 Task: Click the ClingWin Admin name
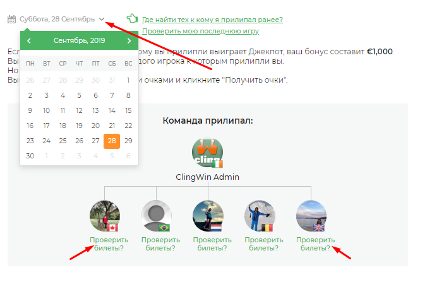click(207, 177)
